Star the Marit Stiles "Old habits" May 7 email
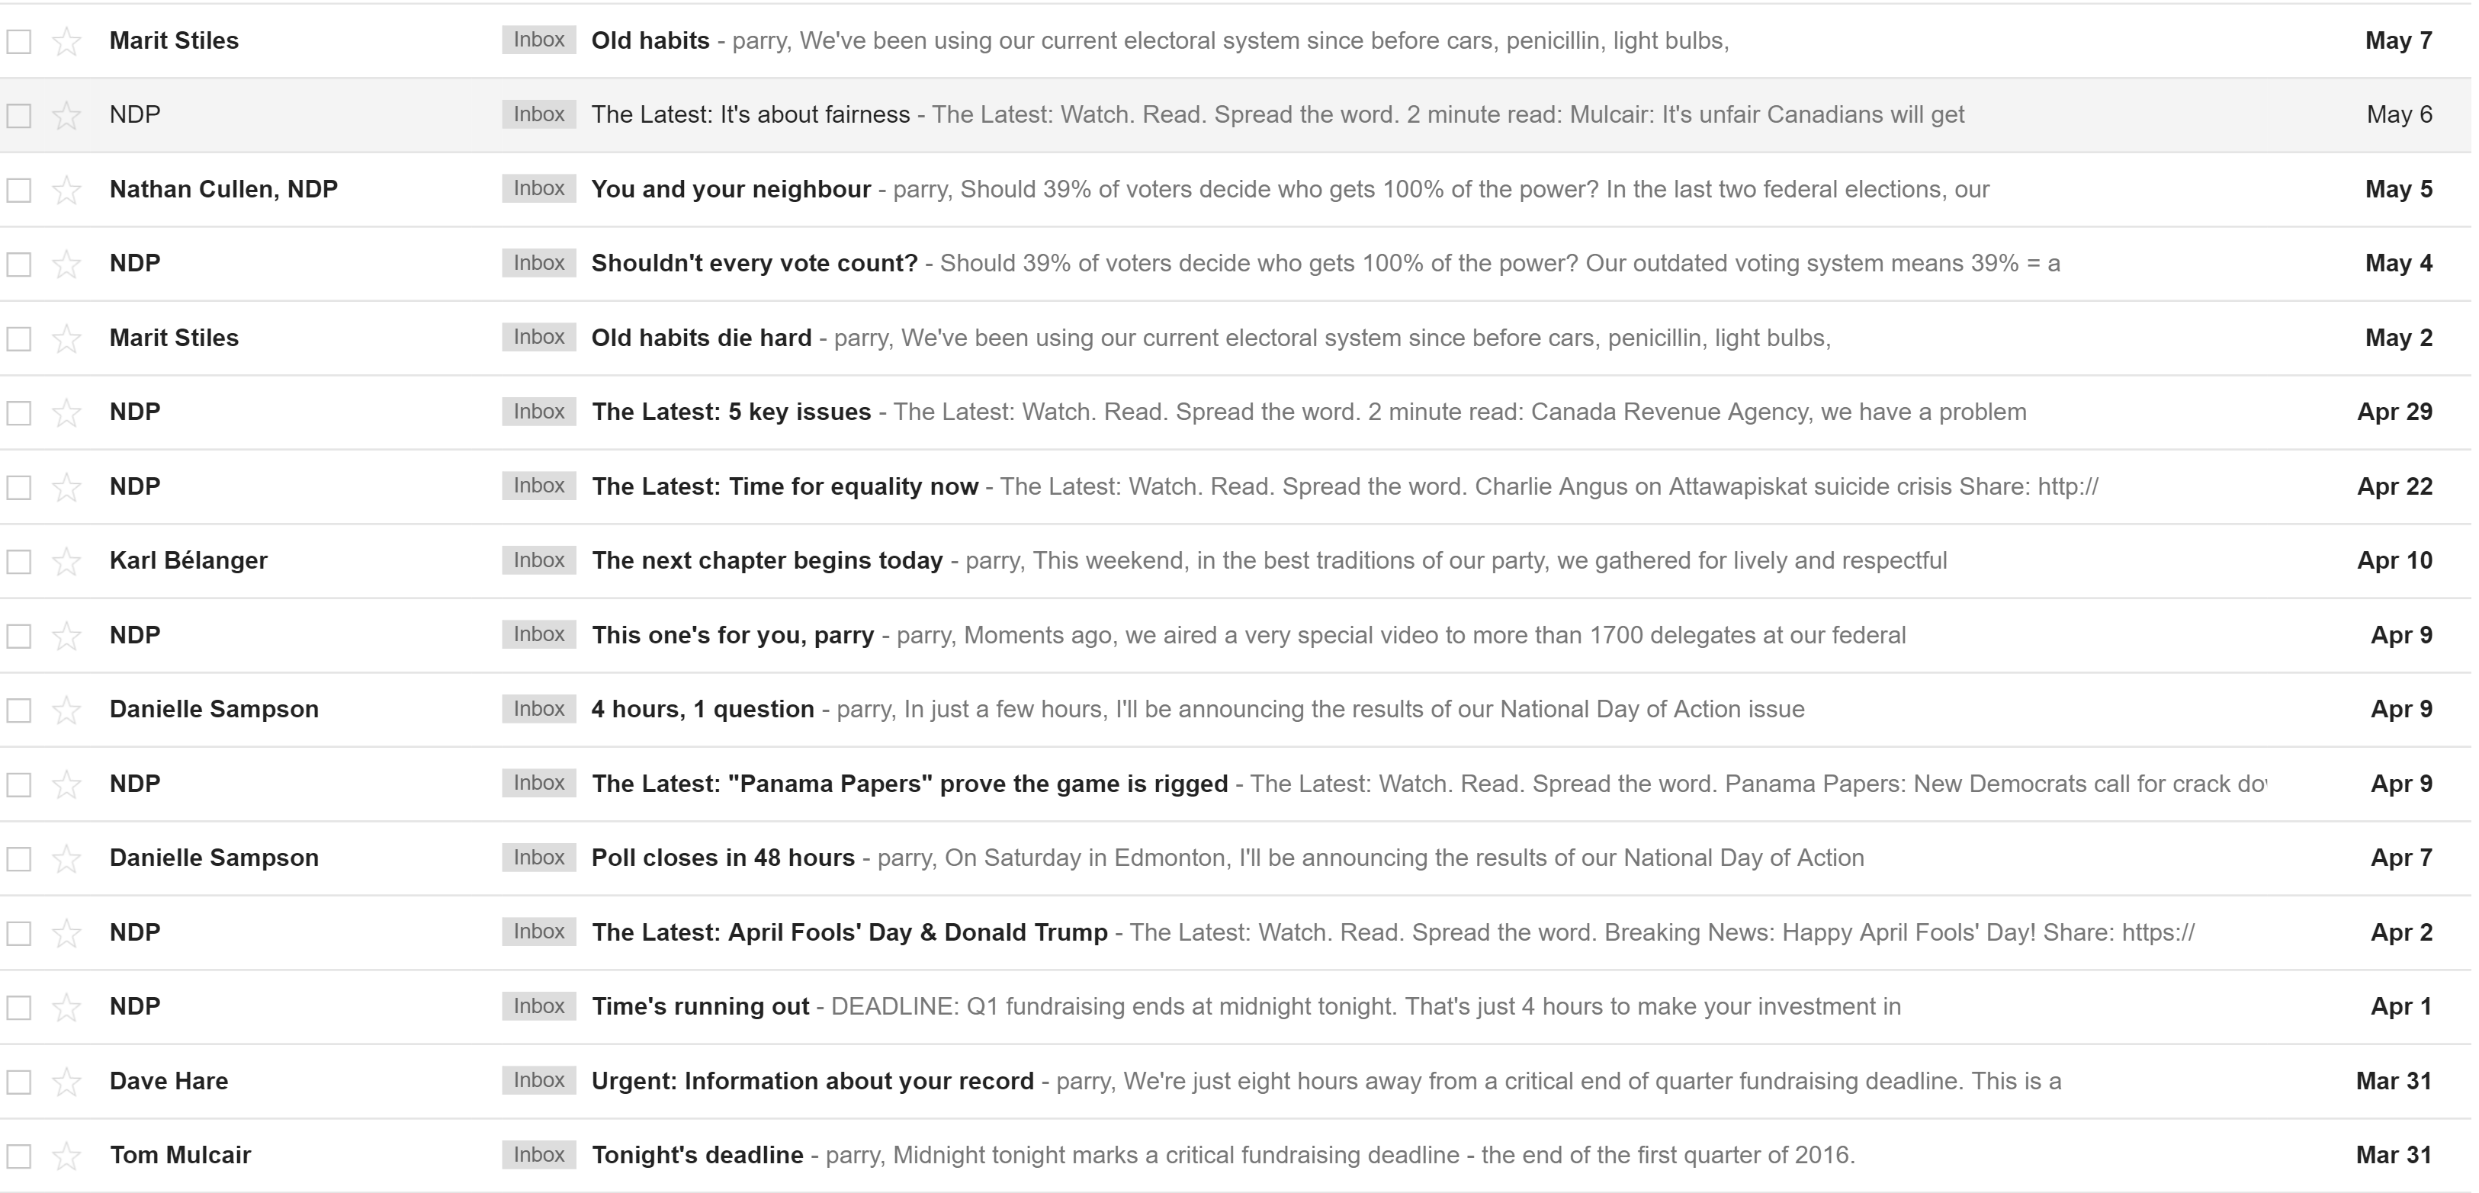2479x1193 pixels. 66,41
